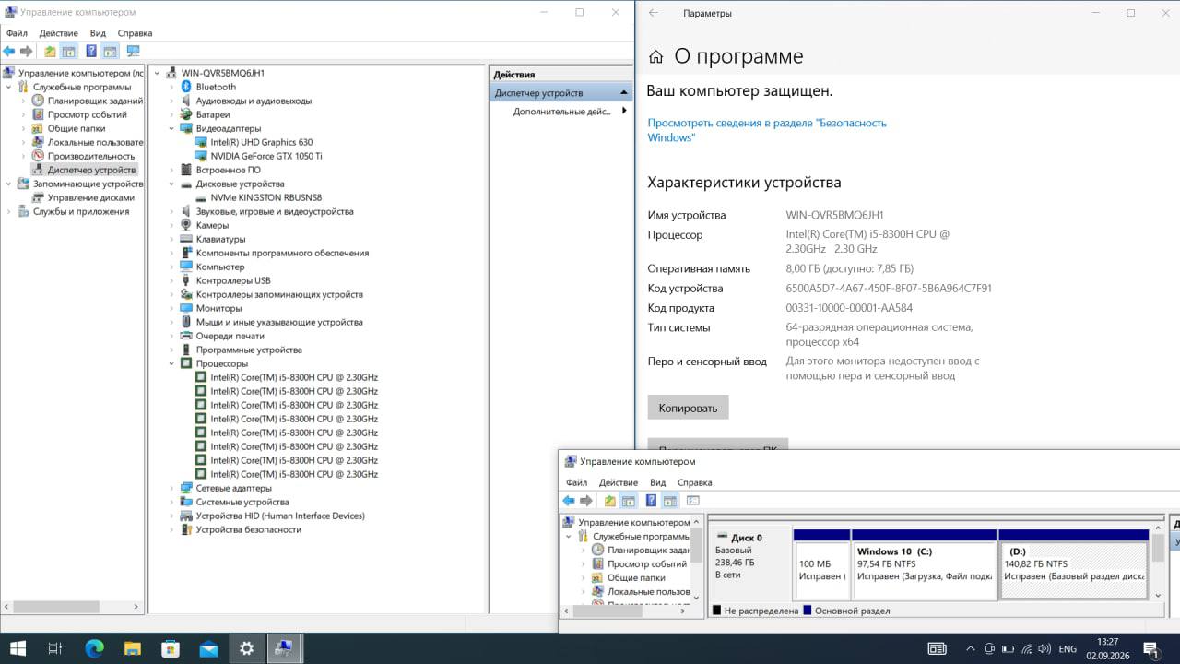Collapse the WIN-QVR5BMQ6JH1 root node
Viewport: 1180px width, 664px height.
point(157,73)
